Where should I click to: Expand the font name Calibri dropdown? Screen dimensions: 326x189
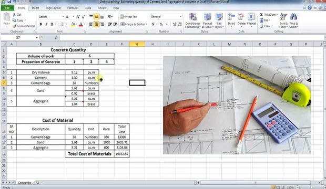click(63, 16)
